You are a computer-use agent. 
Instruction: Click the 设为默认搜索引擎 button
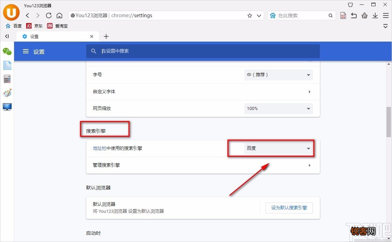289,208
